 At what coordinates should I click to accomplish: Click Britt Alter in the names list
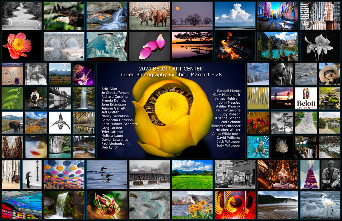tap(109, 89)
